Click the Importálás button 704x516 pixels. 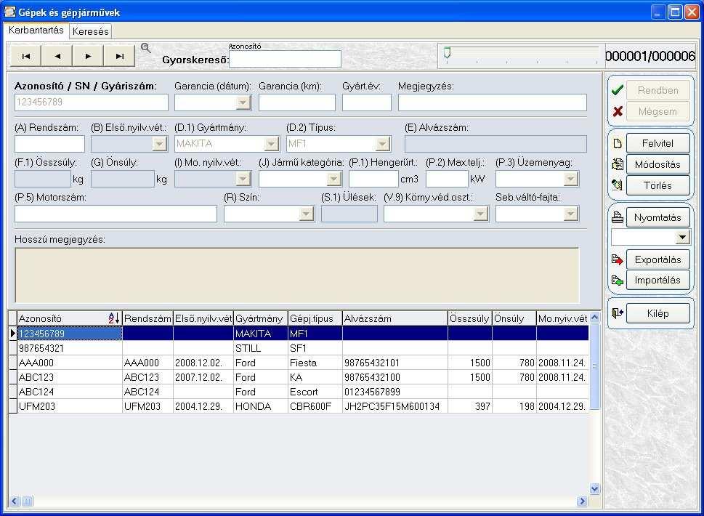pos(658,281)
